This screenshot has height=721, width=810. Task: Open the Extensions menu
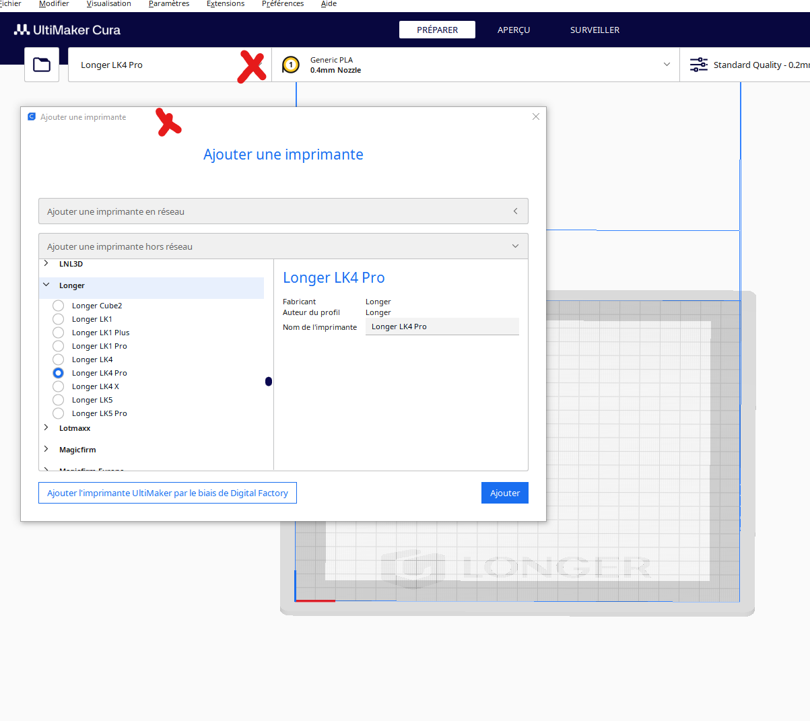click(226, 4)
